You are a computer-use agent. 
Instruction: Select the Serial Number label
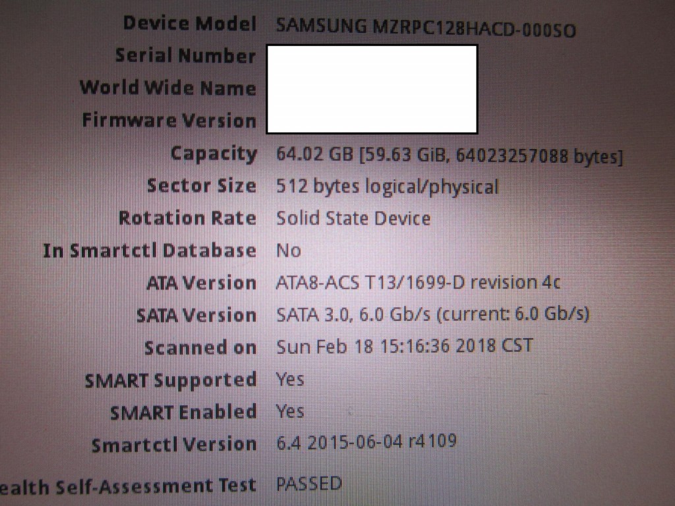pos(185,55)
